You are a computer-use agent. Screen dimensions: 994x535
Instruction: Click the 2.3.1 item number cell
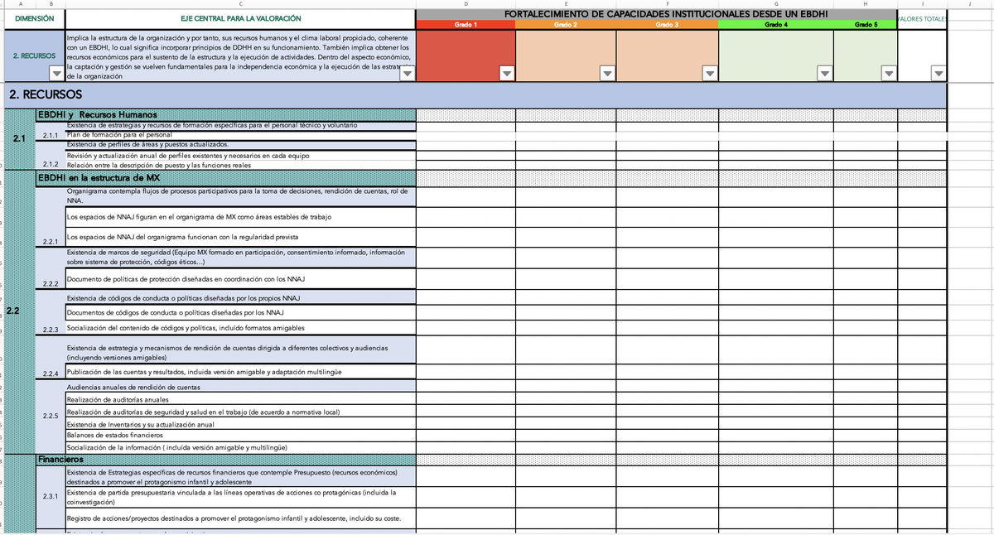pyautogui.click(x=50, y=496)
